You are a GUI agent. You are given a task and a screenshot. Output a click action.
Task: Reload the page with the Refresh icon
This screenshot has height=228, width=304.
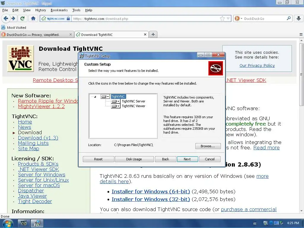click(x=22, y=19)
